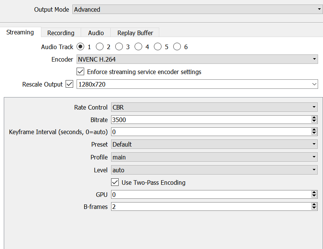Select audio track 1

pos(80,46)
